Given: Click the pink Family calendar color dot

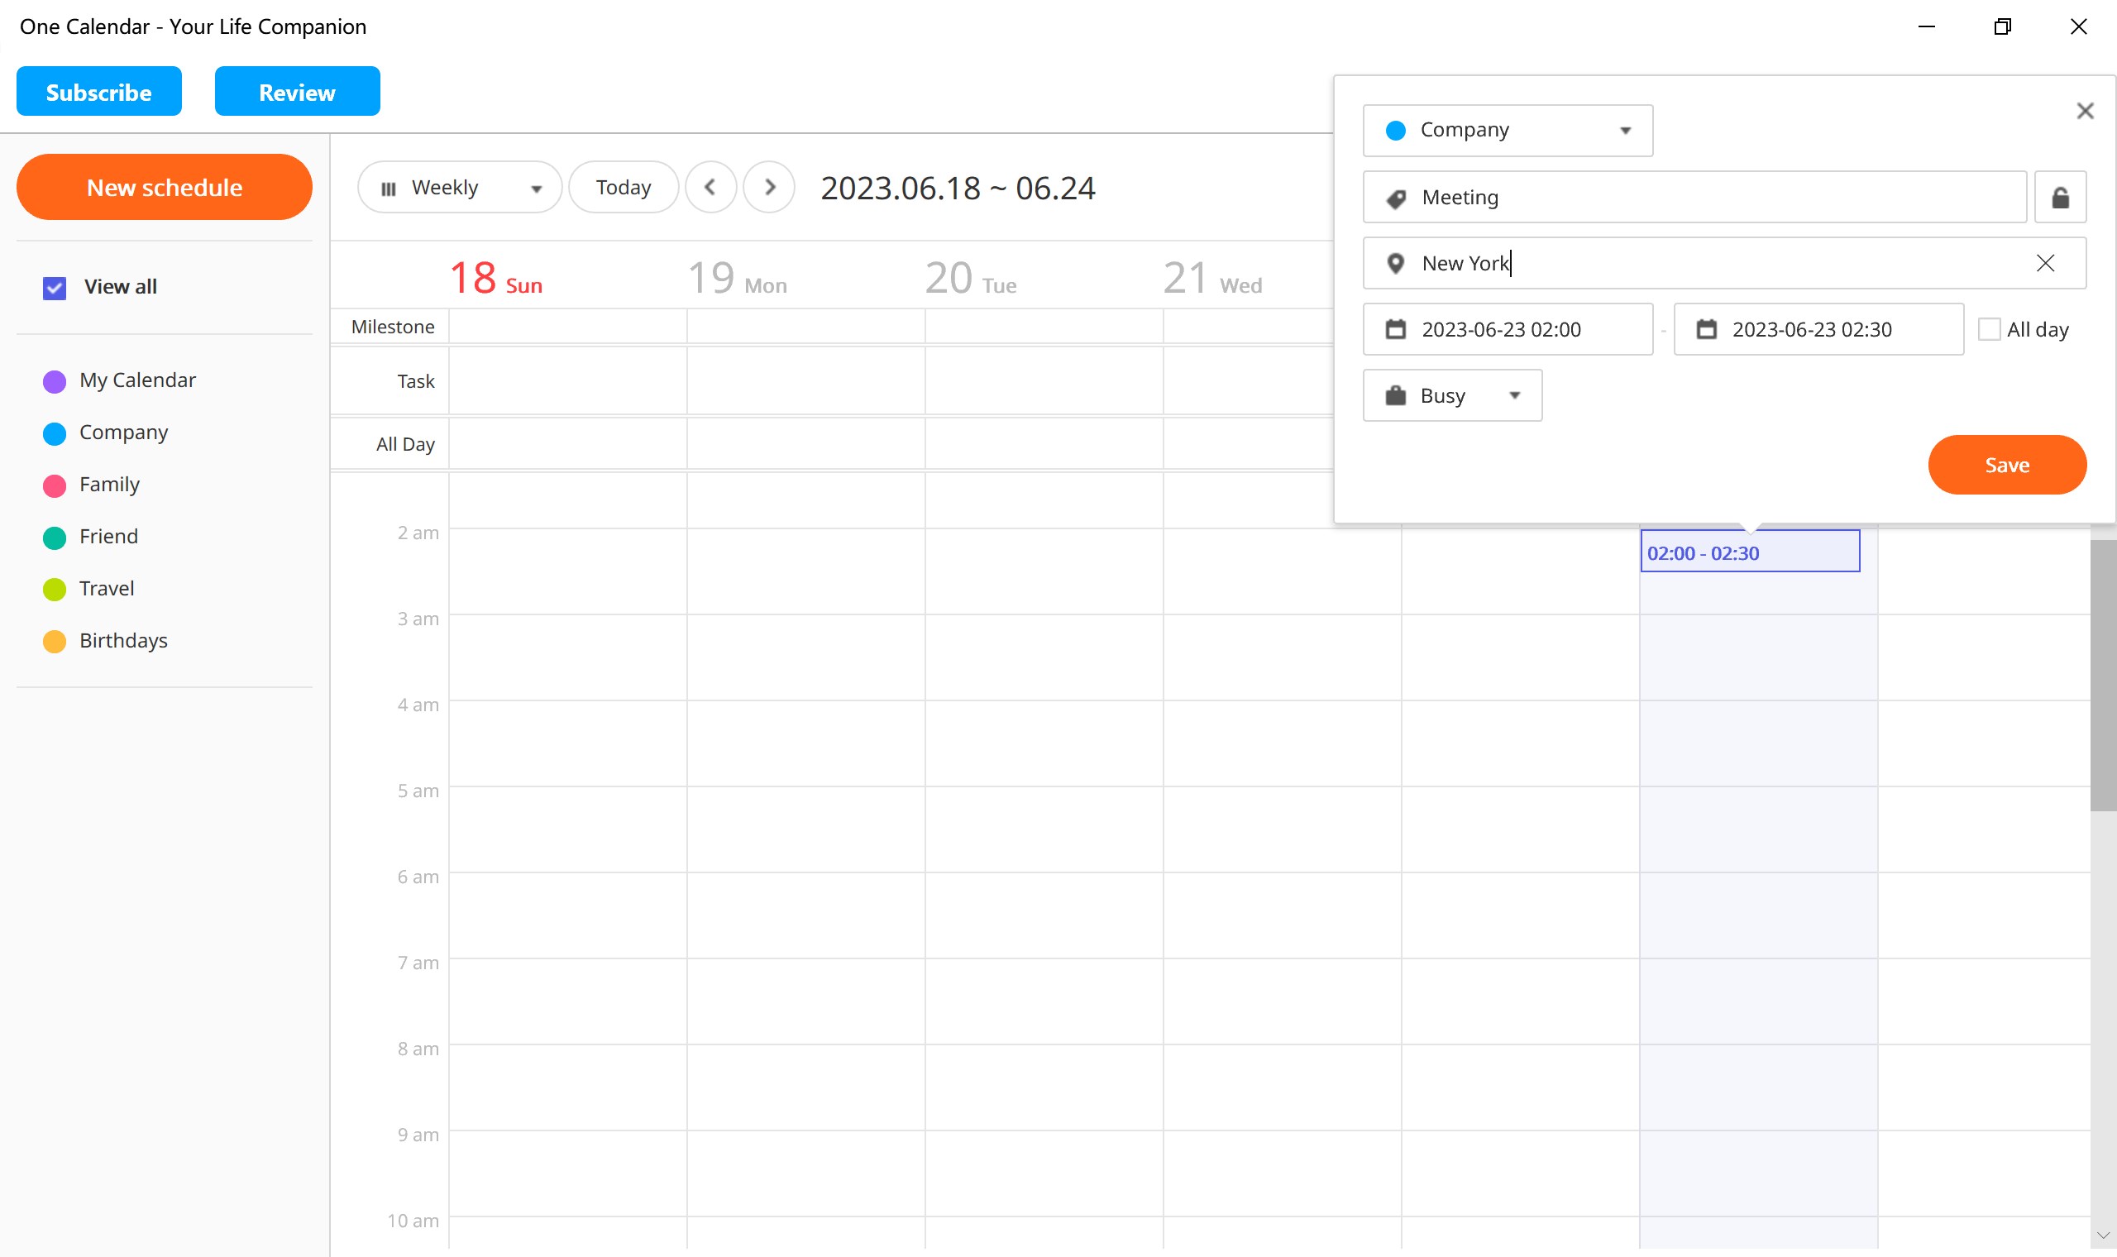Looking at the screenshot, I should click(x=55, y=485).
